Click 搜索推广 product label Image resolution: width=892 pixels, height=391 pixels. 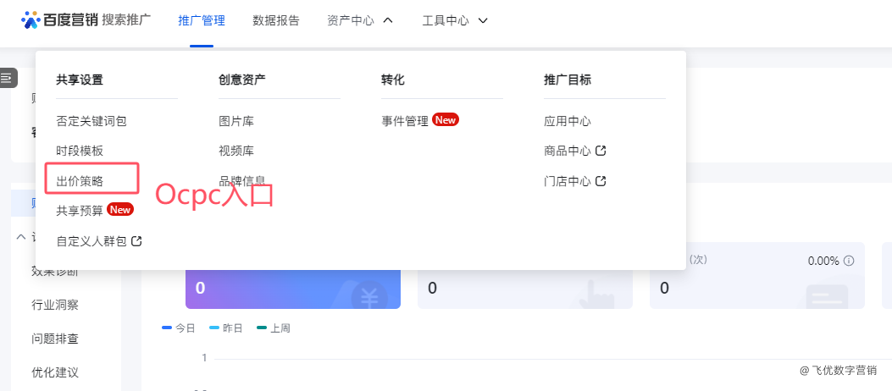tap(126, 20)
